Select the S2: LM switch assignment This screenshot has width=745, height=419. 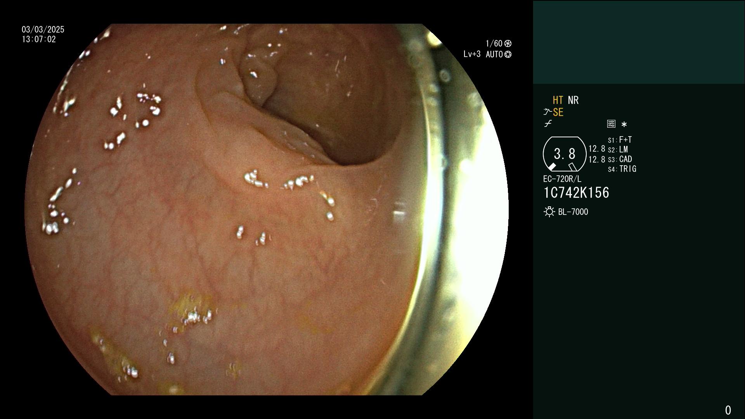pyautogui.click(x=618, y=150)
